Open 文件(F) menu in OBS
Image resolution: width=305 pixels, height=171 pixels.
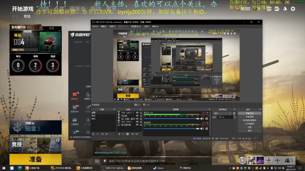coord(95,27)
